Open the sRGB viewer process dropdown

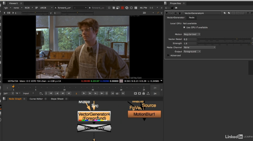pyautogui.click(x=46, y=8)
